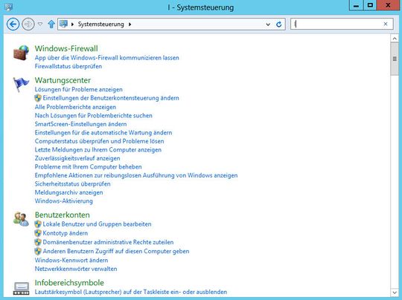The height and width of the screenshot is (300, 402).
Task: Open Windows-Kennwort ändern
Action: (x=71, y=260)
